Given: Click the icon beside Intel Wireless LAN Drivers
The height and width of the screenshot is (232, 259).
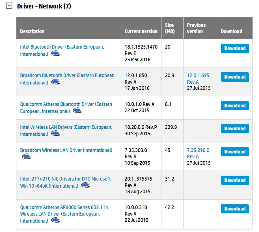Looking at the screenshot, I should coord(55,134).
